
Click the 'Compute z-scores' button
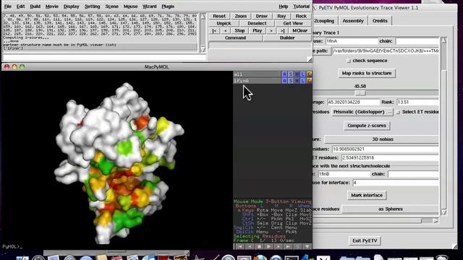click(x=367, y=126)
